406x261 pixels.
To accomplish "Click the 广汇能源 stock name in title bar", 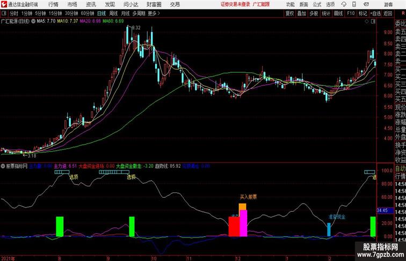I will (261, 4).
